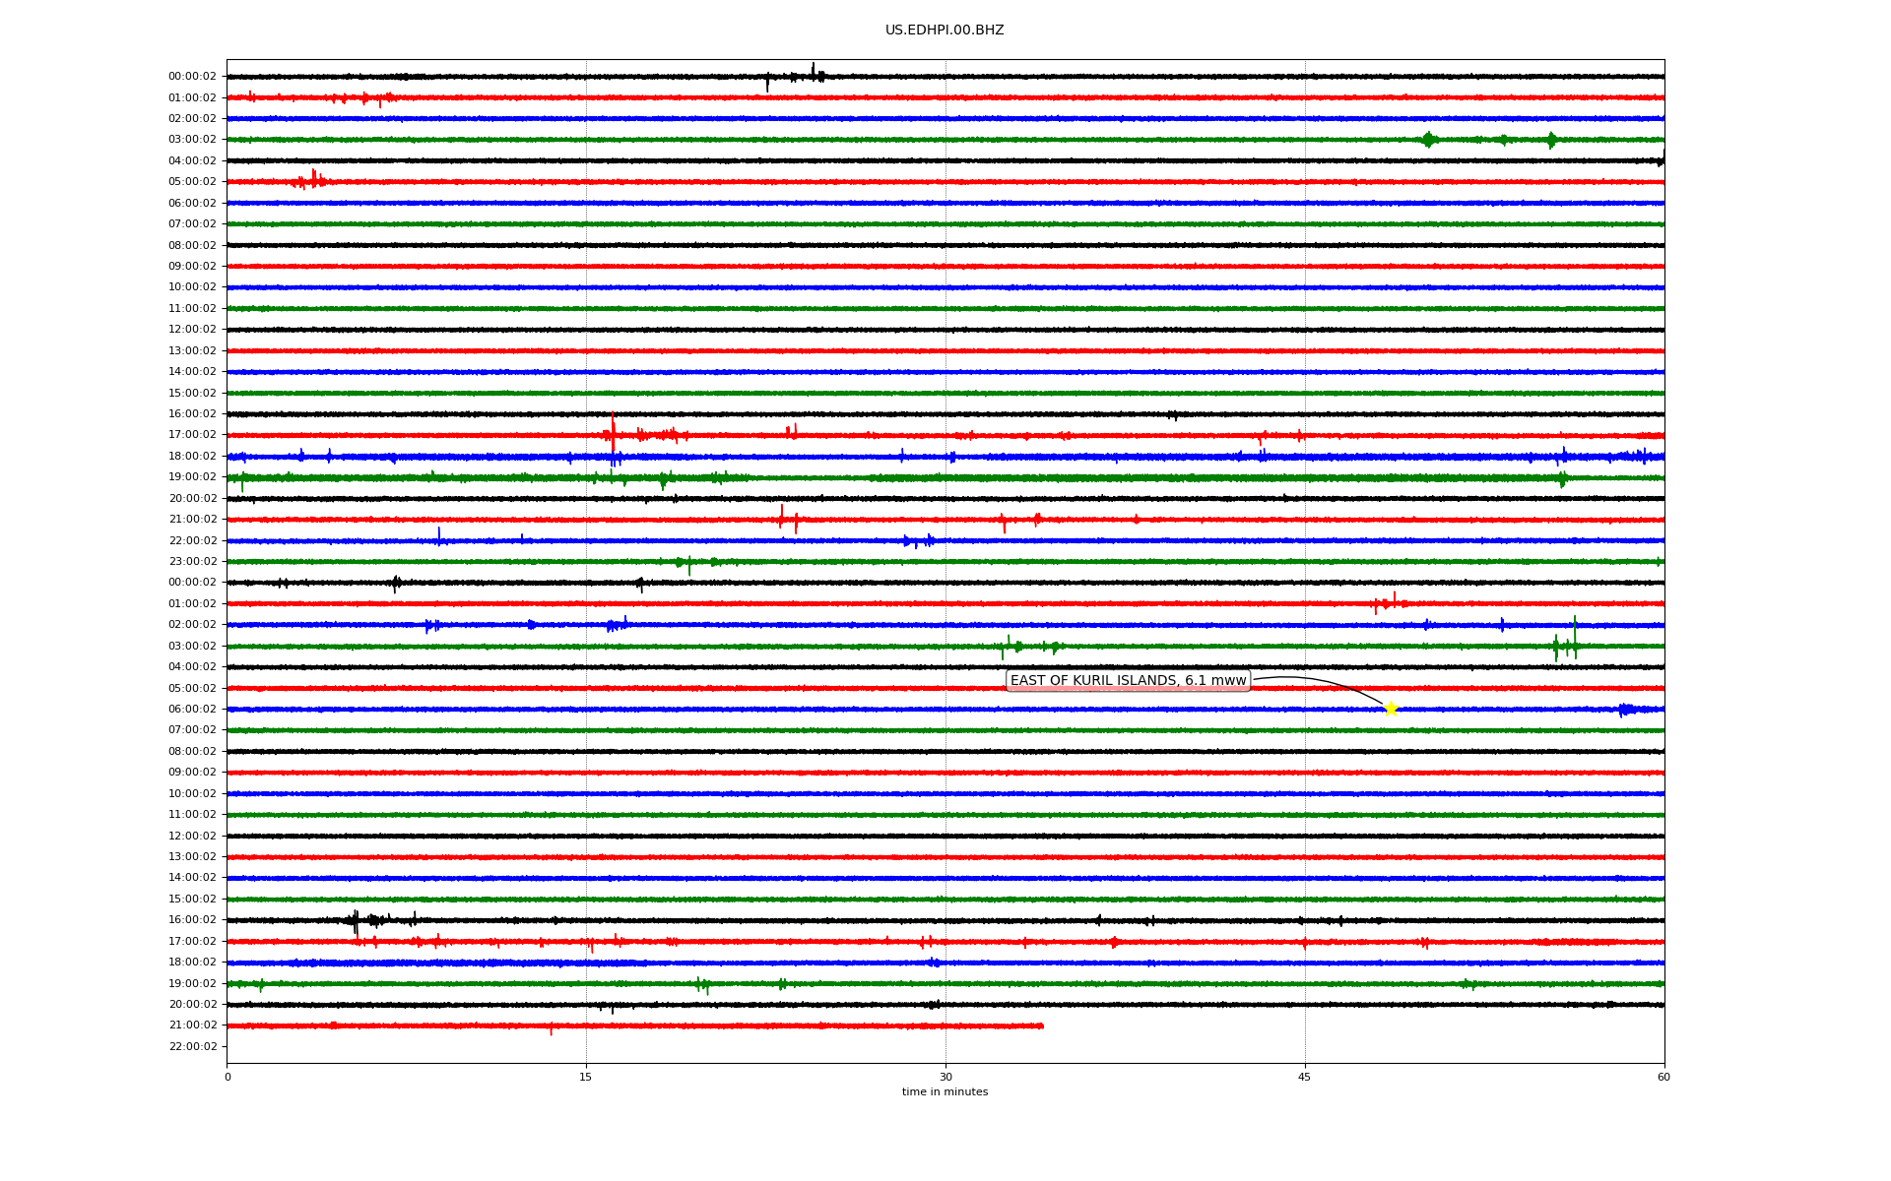Click x-axis tick label 45
The height and width of the screenshot is (1181, 1891).
click(1305, 1077)
